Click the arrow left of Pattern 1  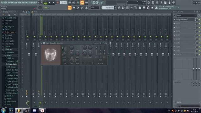pos(101,8)
